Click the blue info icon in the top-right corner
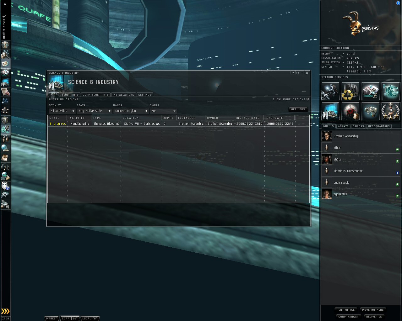402x321 pixels. 398,3
